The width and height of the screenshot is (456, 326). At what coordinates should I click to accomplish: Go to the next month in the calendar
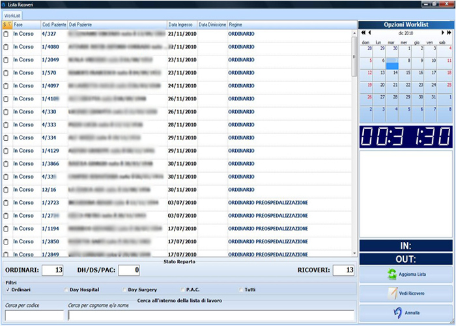pyautogui.click(x=442, y=33)
